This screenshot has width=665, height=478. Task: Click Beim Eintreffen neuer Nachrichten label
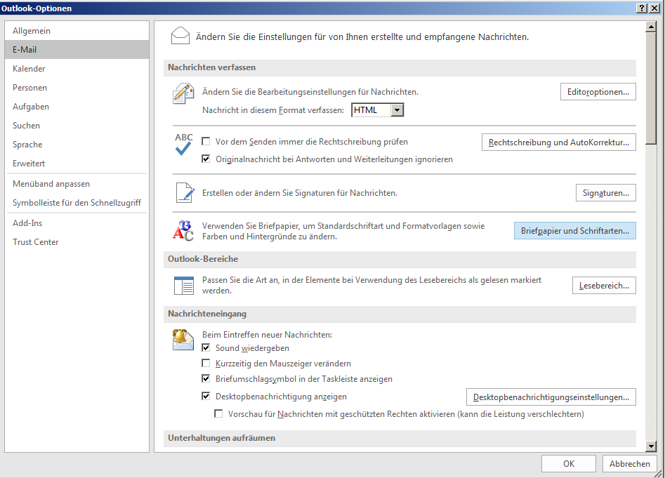click(x=267, y=335)
